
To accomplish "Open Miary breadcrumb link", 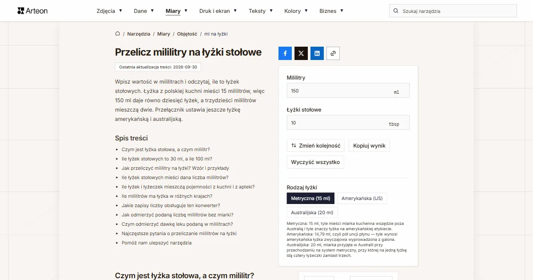I will pyautogui.click(x=163, y=34).
